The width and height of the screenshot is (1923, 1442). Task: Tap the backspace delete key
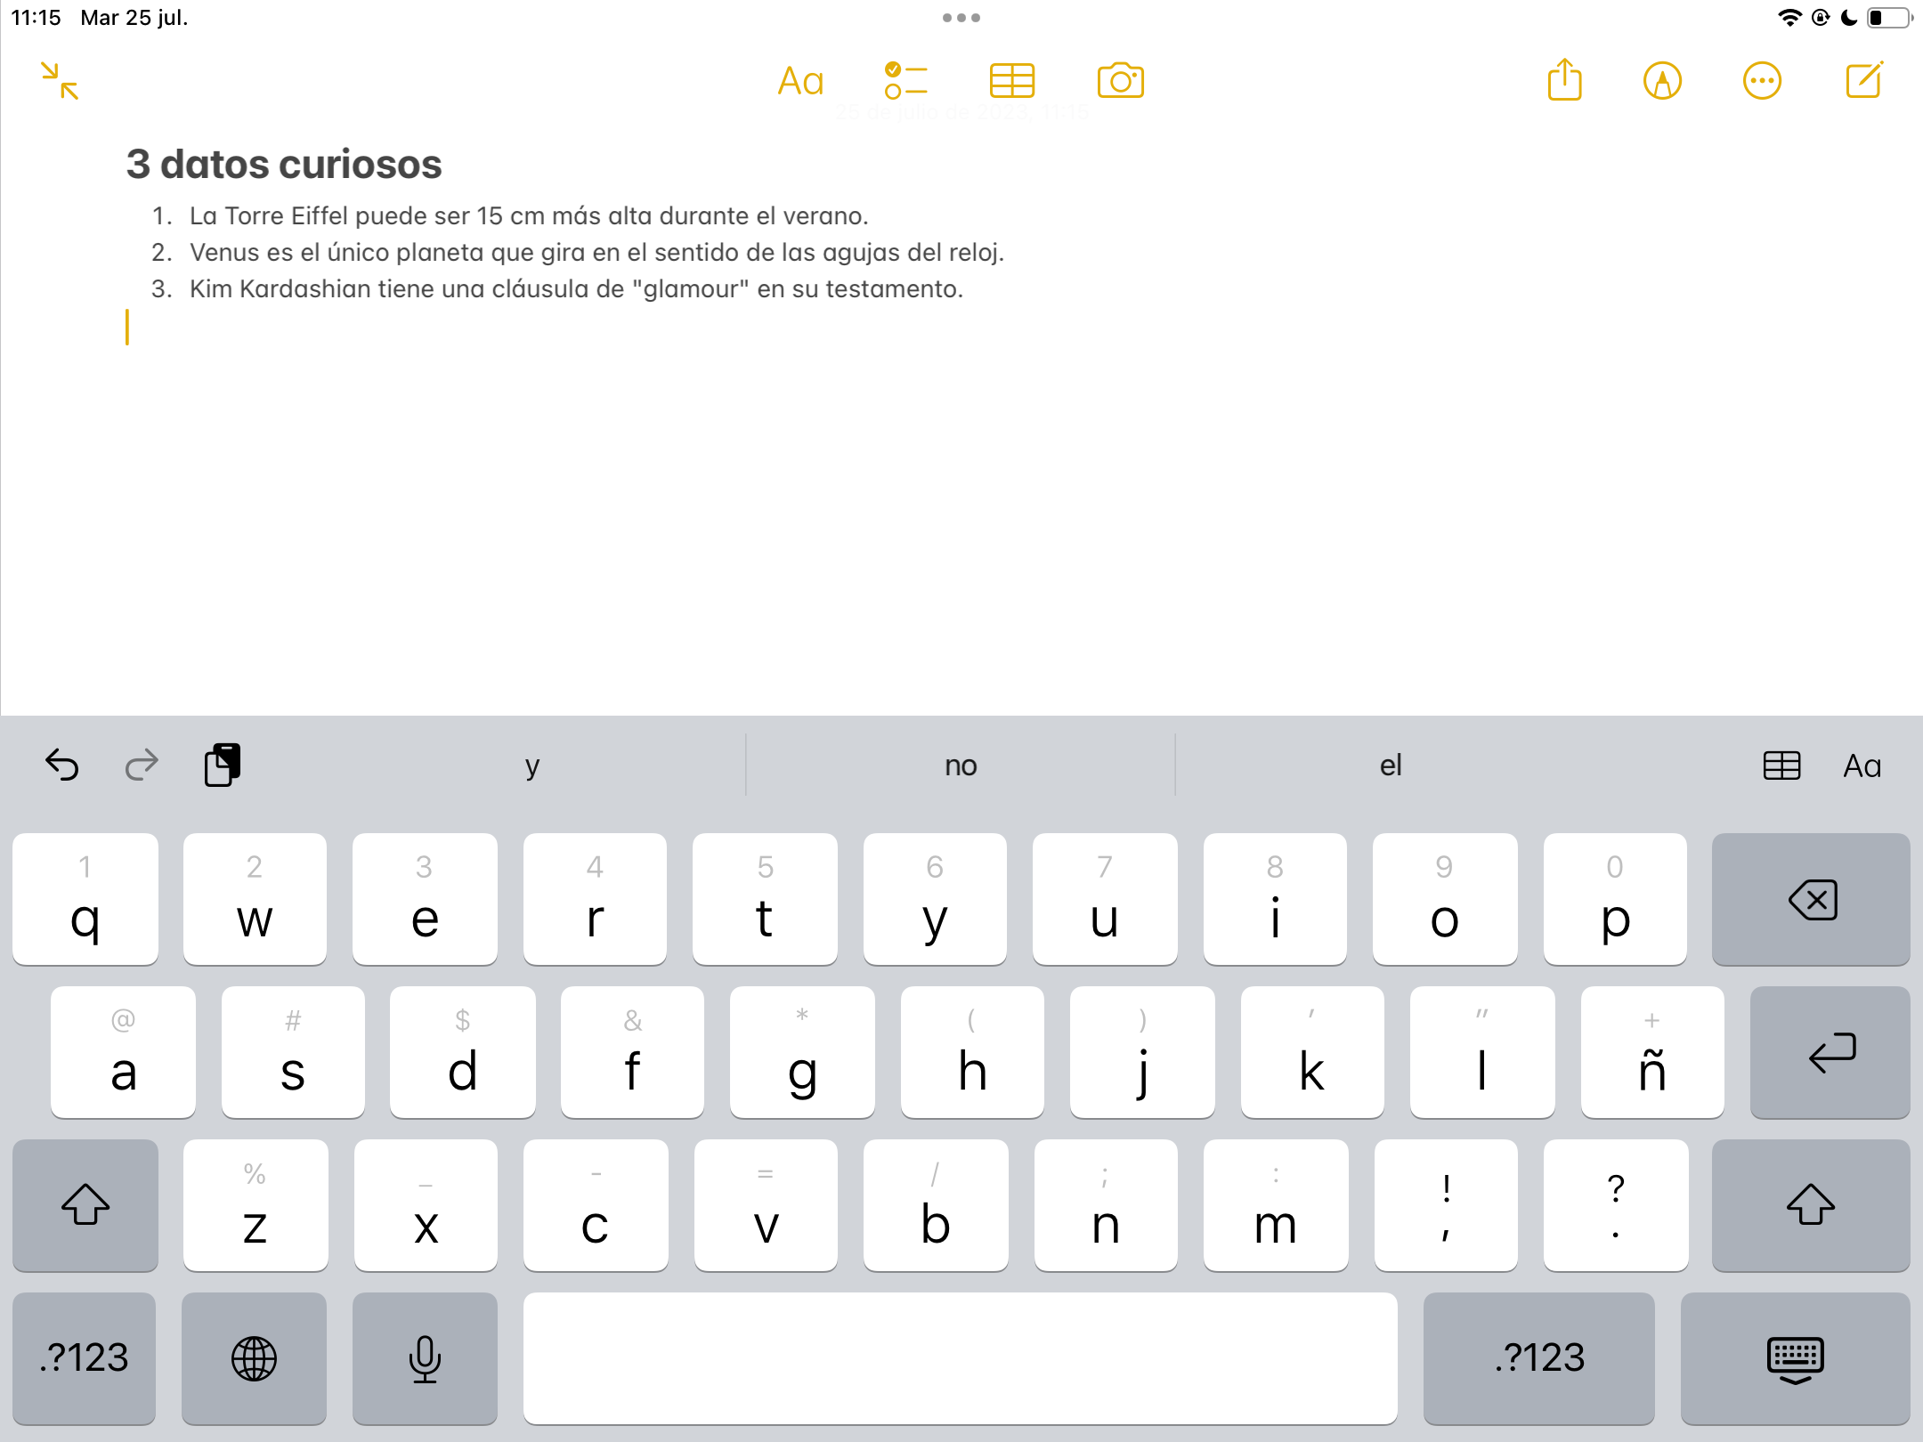[x=1811, y=899]
